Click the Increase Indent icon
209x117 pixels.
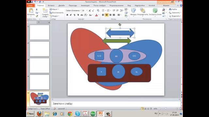coord(117,10)
